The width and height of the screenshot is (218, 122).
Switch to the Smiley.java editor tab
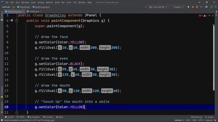[34, 11]
